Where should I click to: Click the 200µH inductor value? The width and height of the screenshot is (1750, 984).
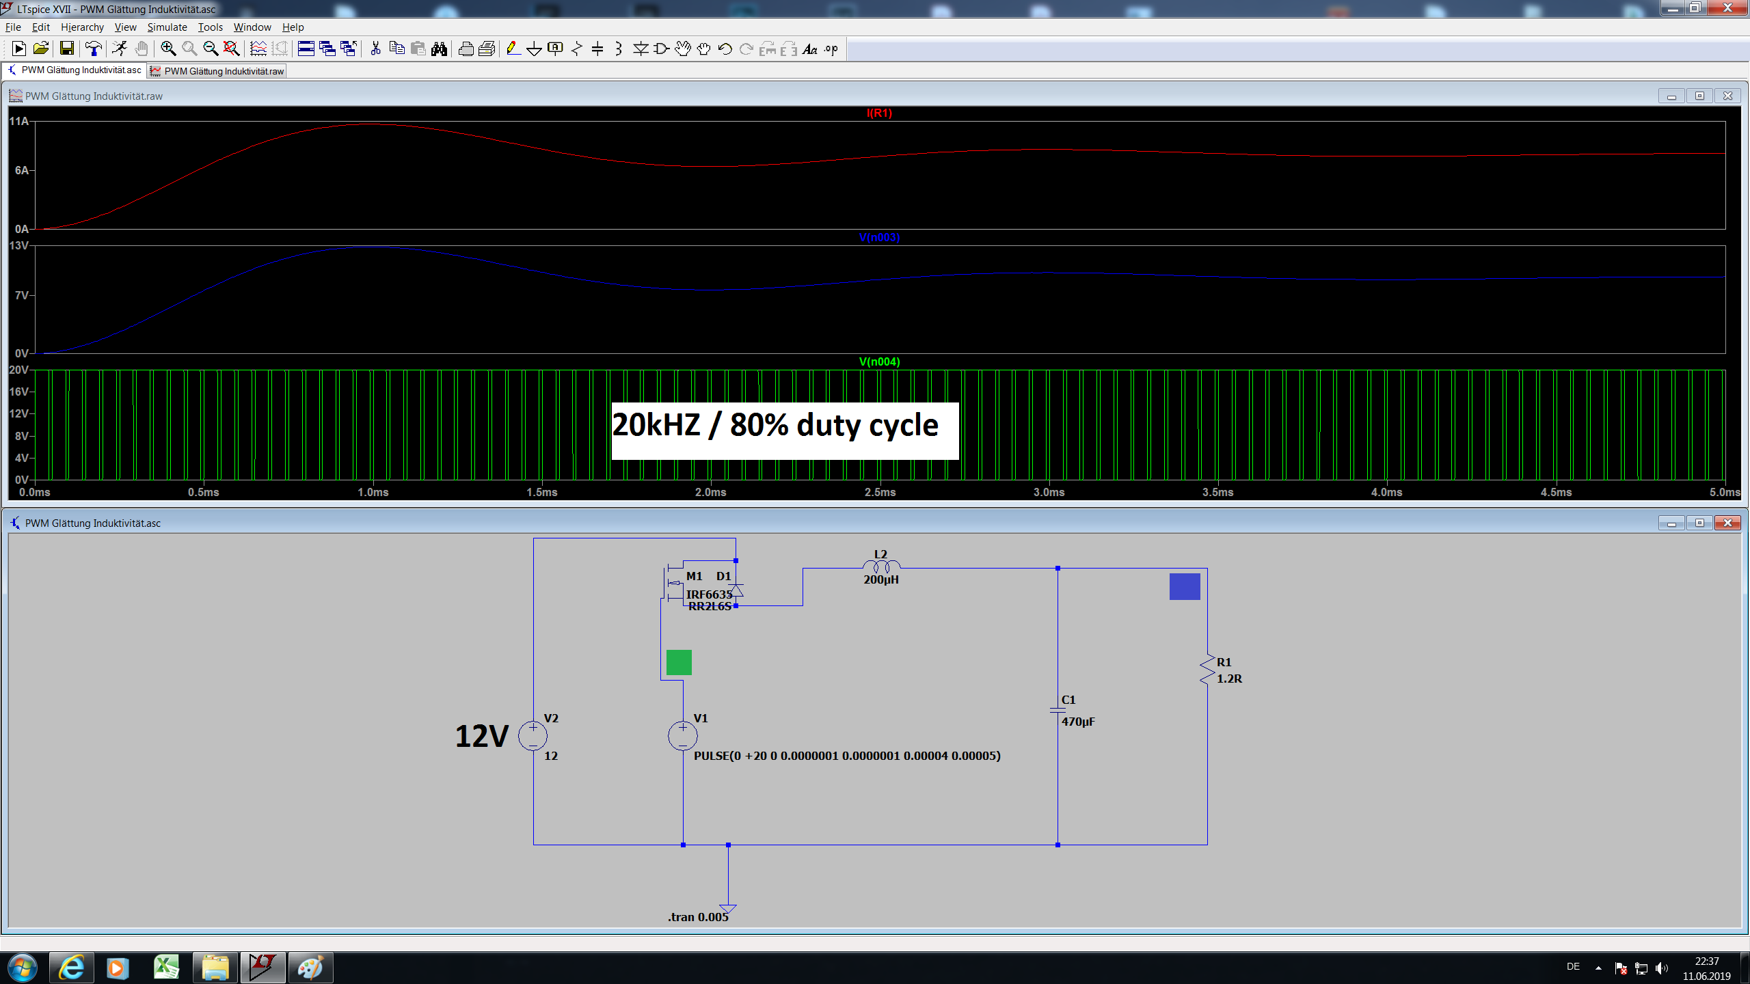coord(881,579)
